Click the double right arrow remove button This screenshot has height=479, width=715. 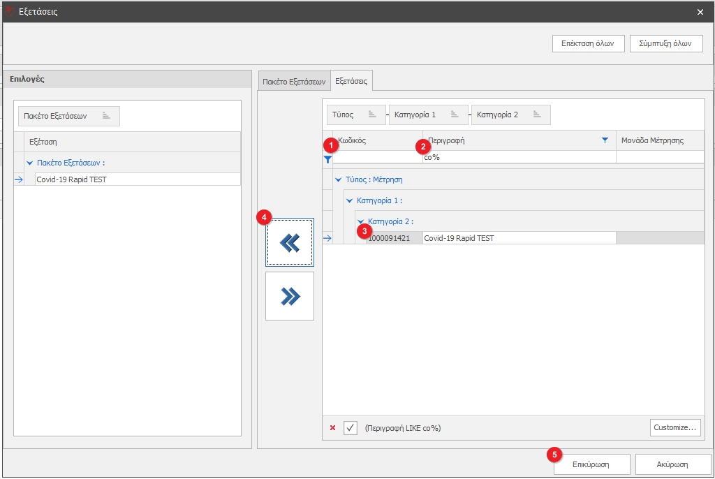tap(290, 296)
